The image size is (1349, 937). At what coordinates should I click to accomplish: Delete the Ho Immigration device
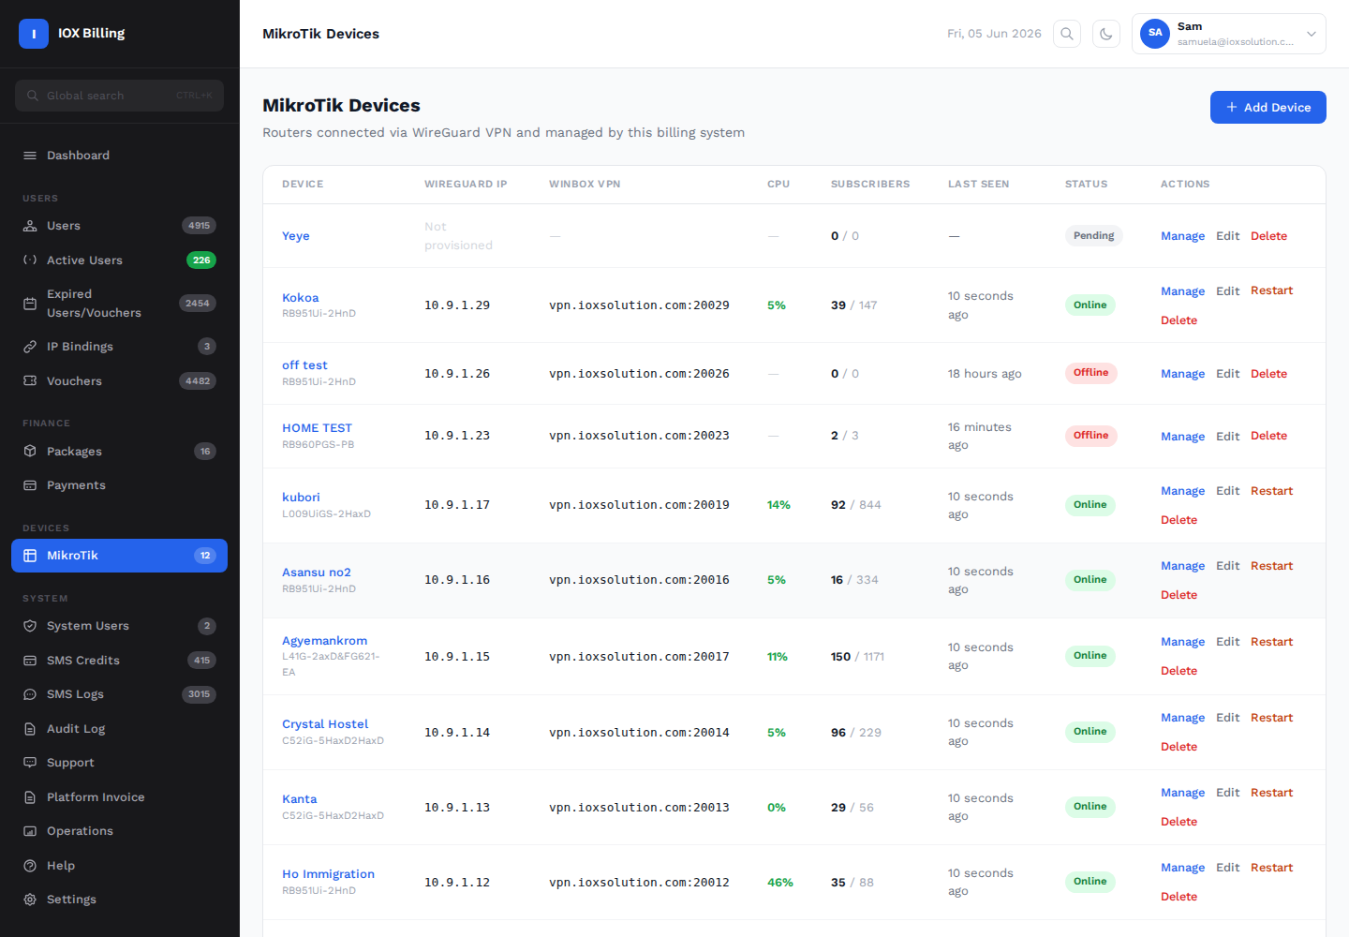(x=1179, y=897)
